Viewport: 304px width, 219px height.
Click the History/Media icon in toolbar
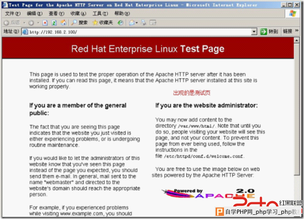[x=120, y=23]
